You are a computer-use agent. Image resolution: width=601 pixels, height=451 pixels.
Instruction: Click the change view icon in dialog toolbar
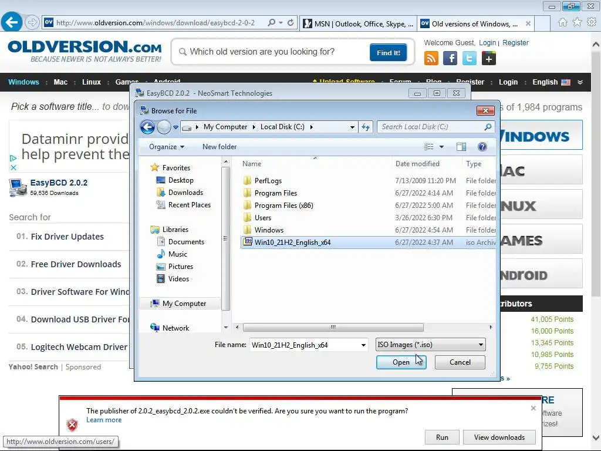pos(429,146)
